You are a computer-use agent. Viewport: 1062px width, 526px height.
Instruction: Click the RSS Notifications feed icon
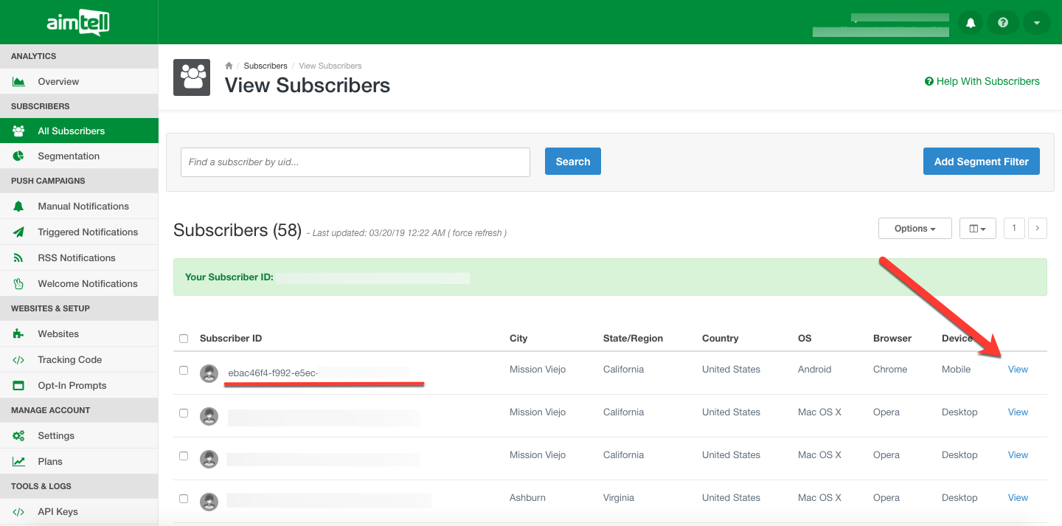18,258
